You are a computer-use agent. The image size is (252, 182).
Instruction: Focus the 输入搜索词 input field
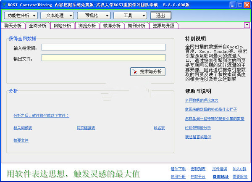[103, 47]
